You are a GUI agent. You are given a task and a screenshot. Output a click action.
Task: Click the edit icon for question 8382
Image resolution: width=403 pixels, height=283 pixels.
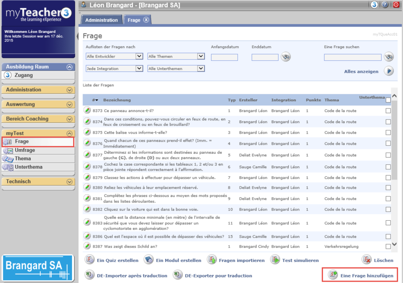(87, 209)
